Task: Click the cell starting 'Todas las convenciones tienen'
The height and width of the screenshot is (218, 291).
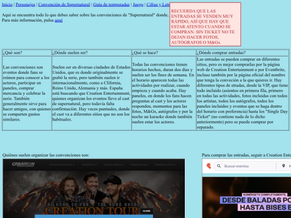Action: coord(164,93)
